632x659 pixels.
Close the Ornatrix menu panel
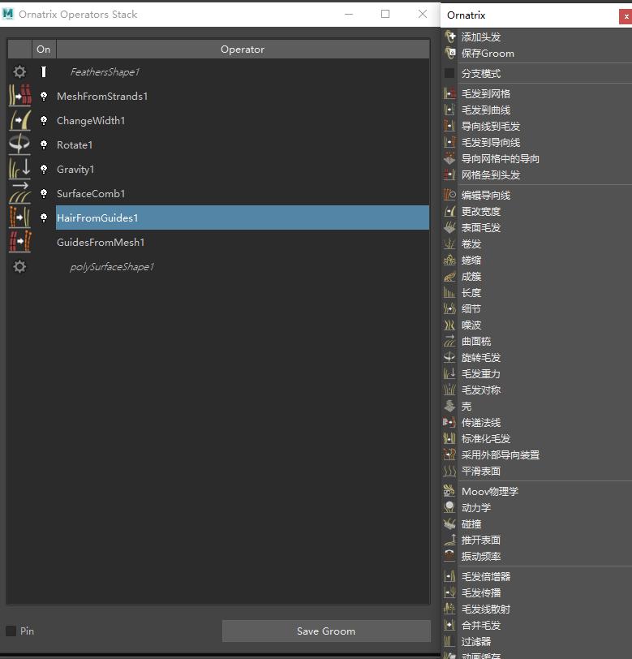click(626, 15)
